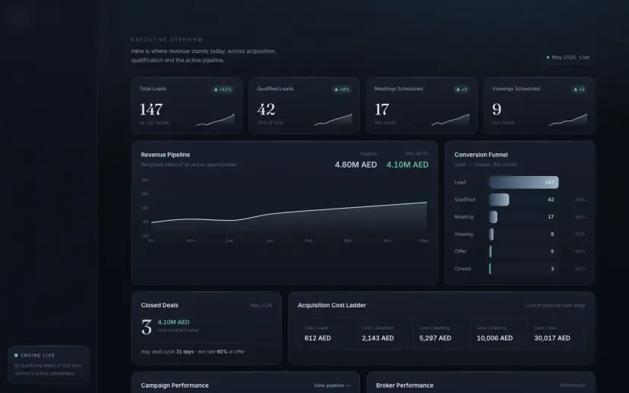
Task: Click the Campaign Performance heading
Action: pos(175,385)
